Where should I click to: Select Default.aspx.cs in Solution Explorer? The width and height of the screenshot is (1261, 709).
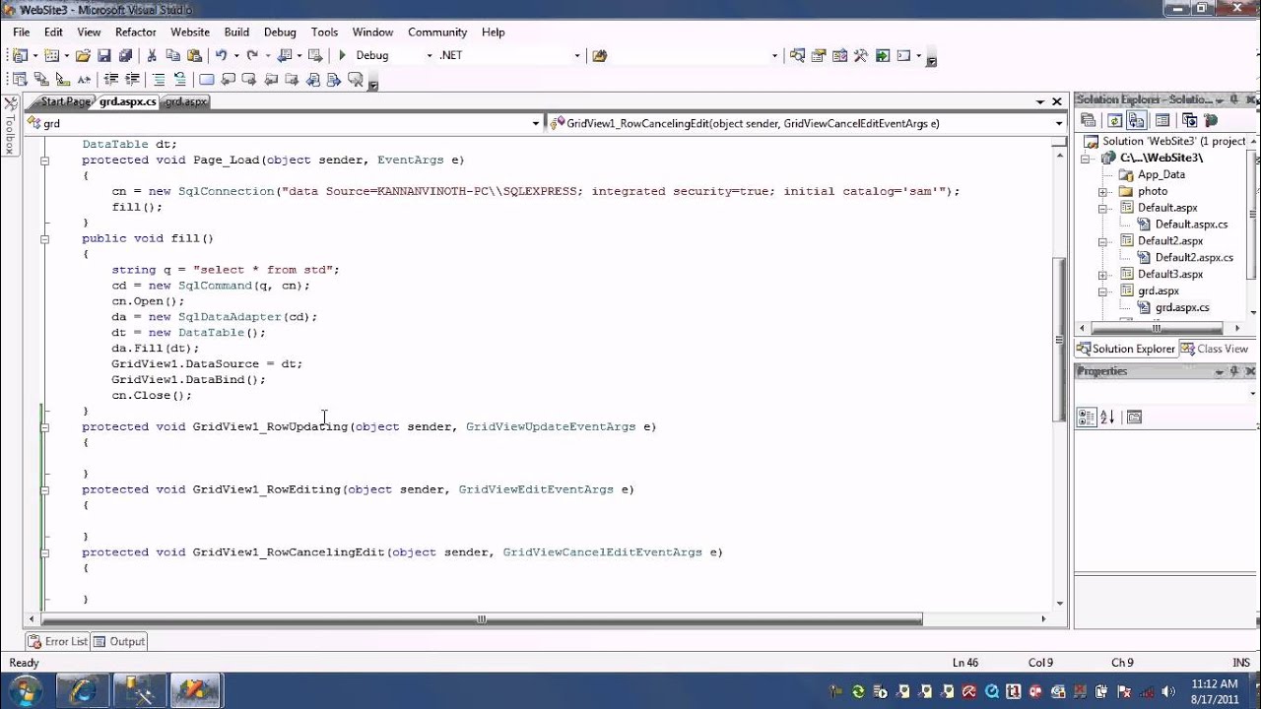pyautogui.click(x=1191, y=225)
